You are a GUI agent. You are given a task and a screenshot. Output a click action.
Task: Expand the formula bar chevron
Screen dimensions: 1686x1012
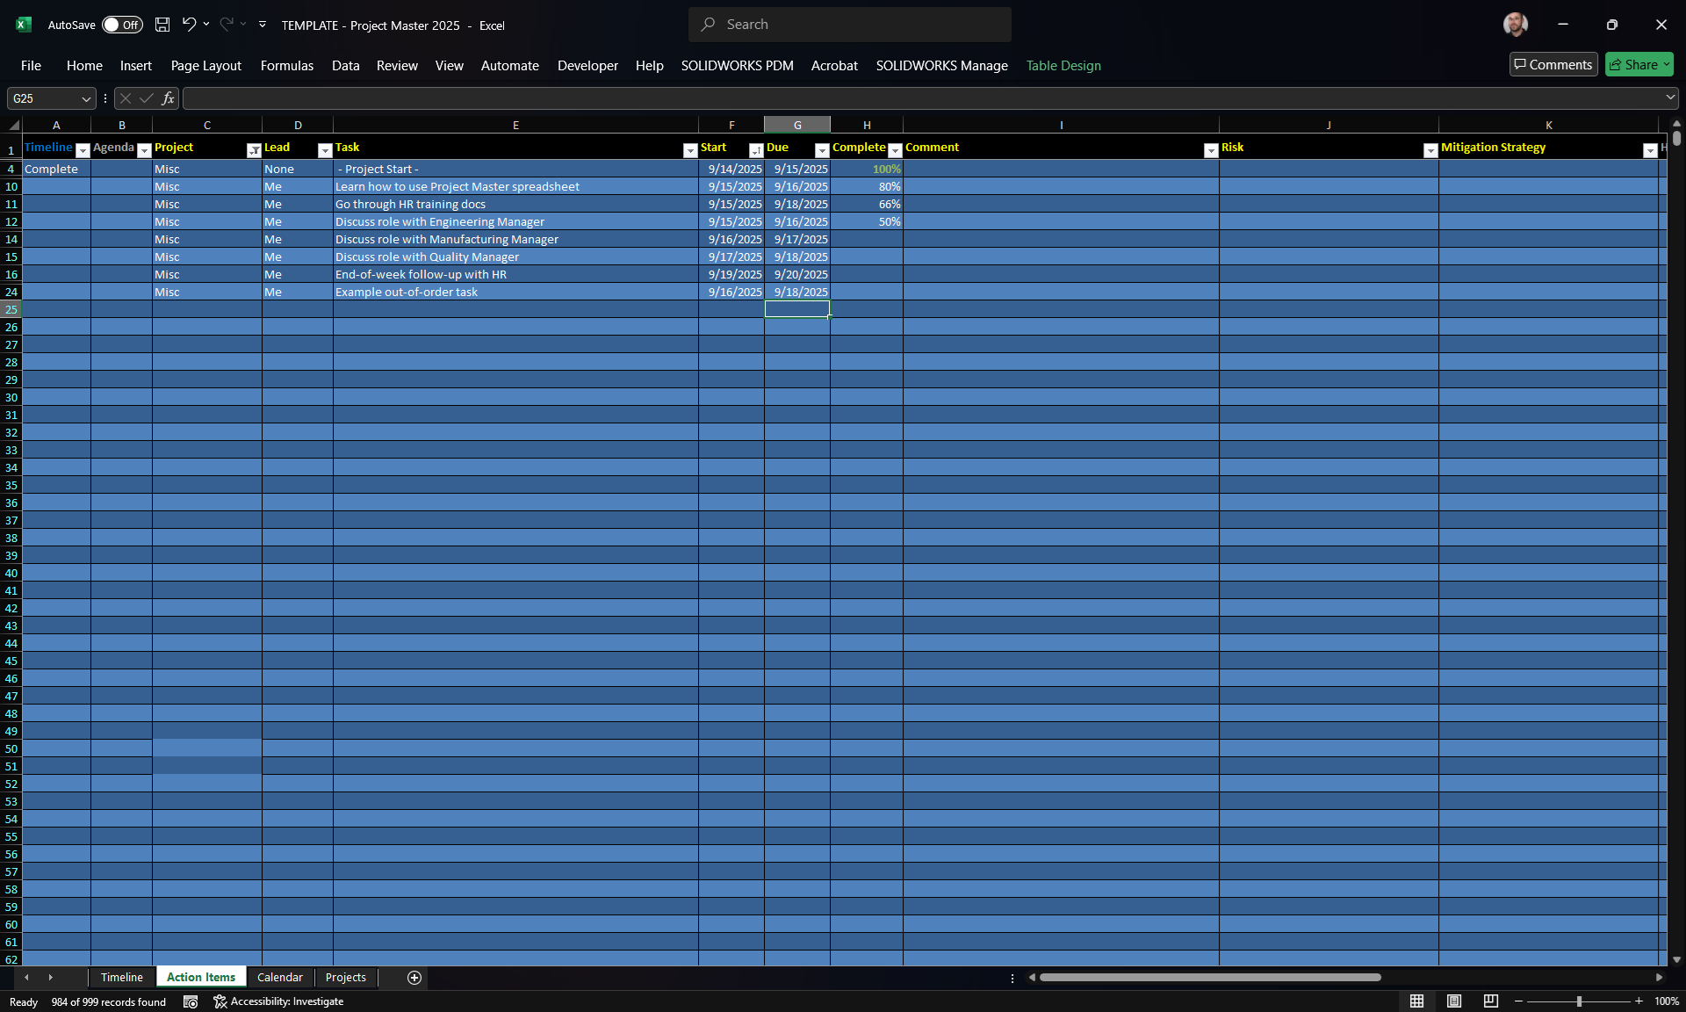[1670, 98]
